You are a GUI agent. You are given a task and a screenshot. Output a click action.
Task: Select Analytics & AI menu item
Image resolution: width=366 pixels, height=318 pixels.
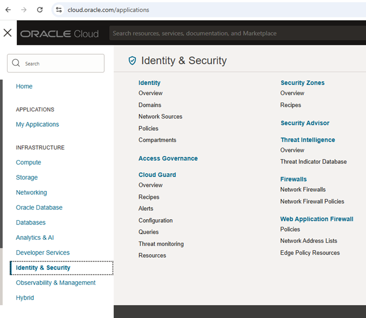point(35,237)
